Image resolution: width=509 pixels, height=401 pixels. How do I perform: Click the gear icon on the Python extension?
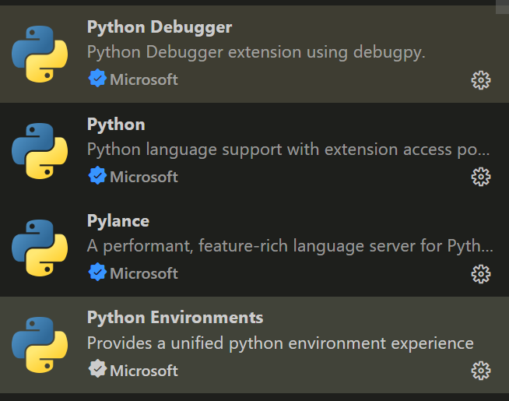point(481,177)
